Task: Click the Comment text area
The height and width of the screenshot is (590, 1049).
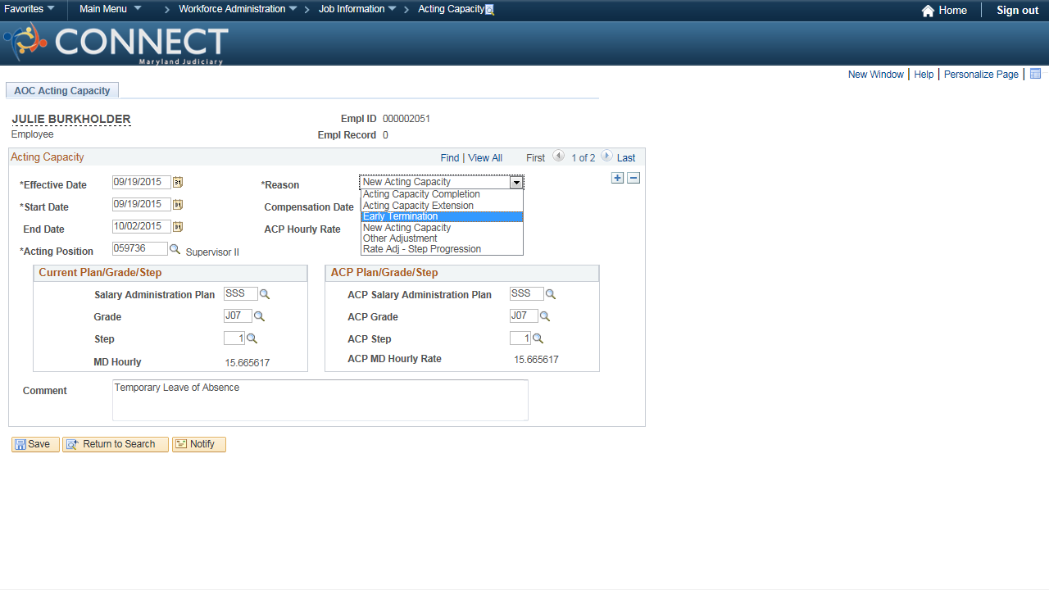Action: coord(320,400)
